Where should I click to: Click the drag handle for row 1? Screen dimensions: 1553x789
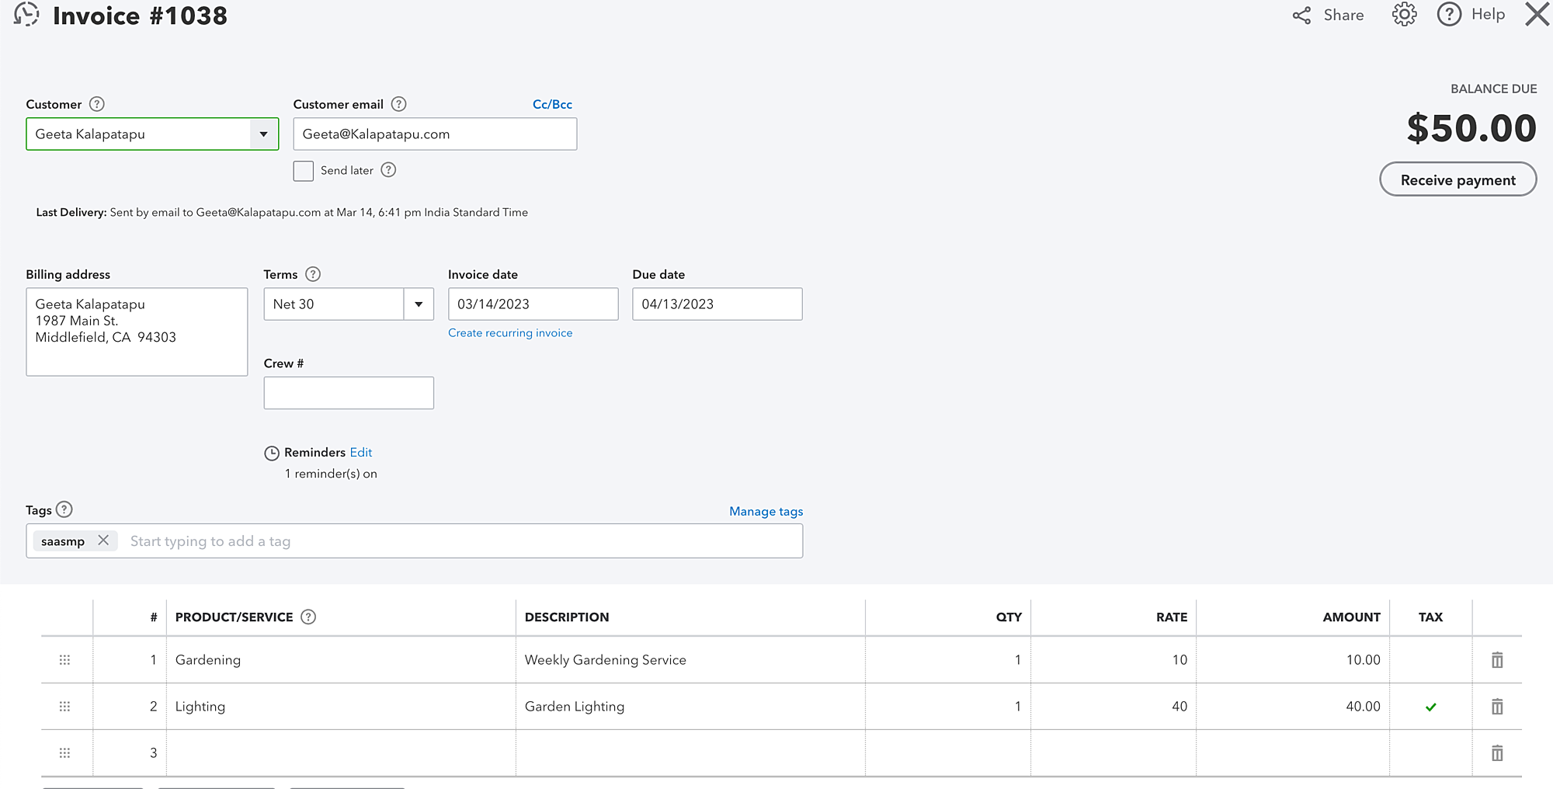pos(64,660)
